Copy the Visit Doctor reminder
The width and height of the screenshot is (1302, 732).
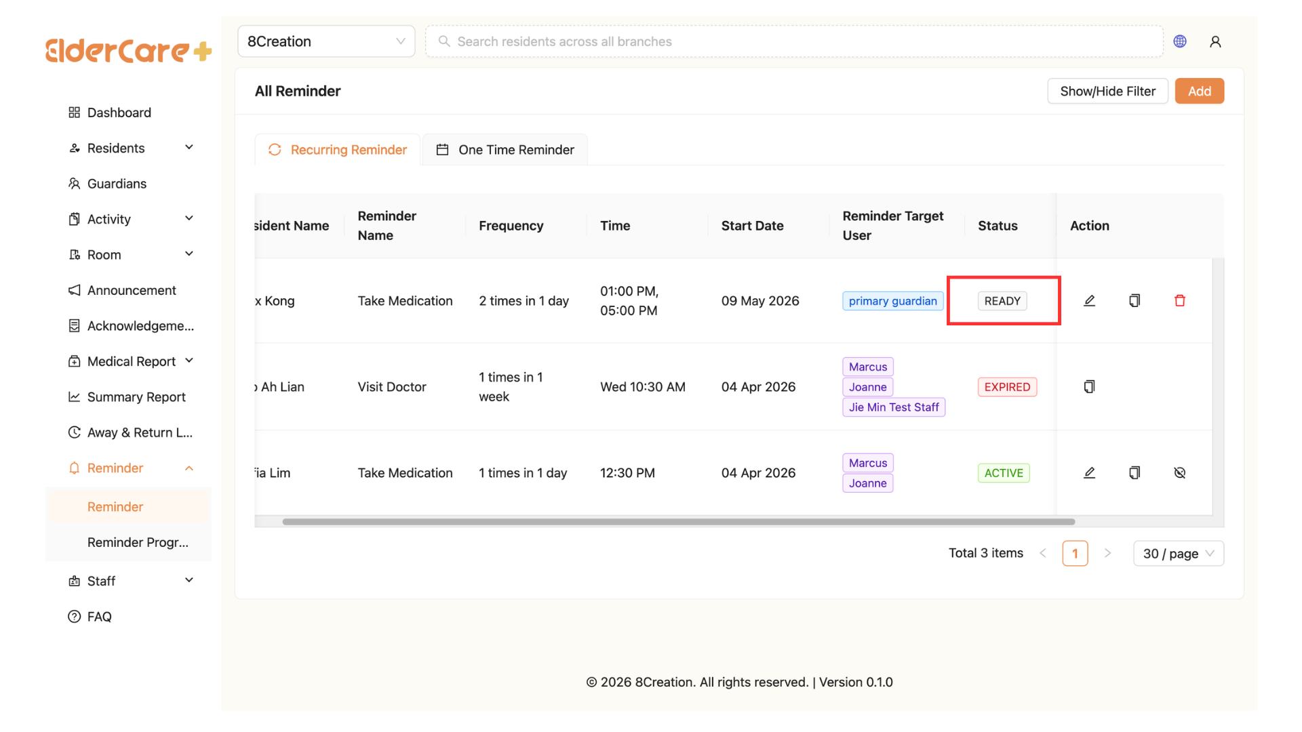[1089, 386]
